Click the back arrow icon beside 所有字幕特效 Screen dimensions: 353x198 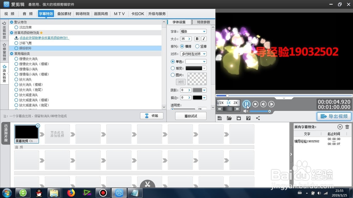(340, 127)
